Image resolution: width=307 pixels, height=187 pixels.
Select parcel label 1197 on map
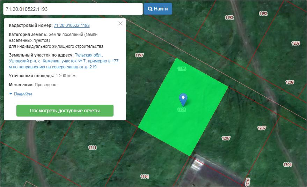[x=139, y=55]
